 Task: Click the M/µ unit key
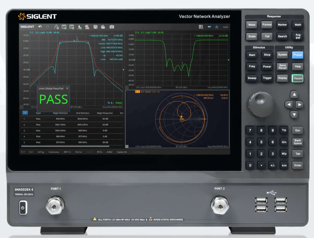(284, 154)
